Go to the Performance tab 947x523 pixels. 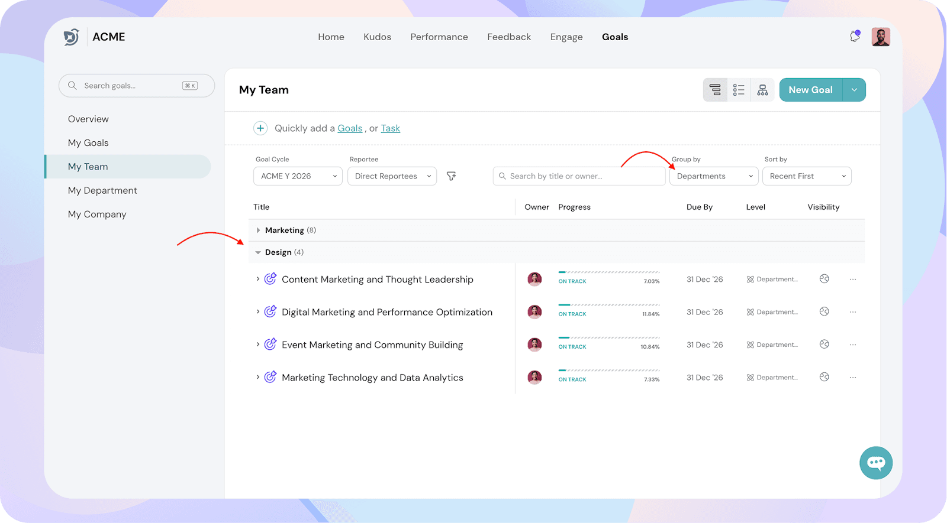point(439,37)
